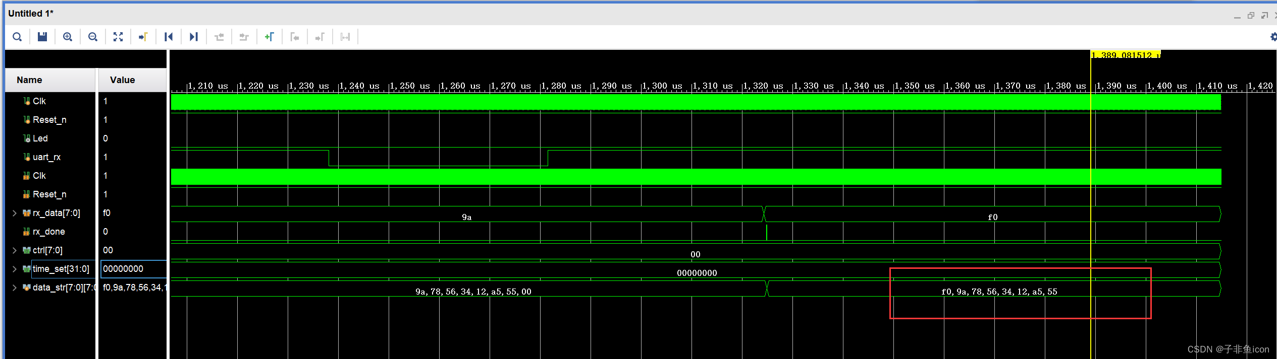Click the rx_done pulse in waveform
Image resolution: width=1277 pixels, height=359 pixels.
tap(766, 232)
